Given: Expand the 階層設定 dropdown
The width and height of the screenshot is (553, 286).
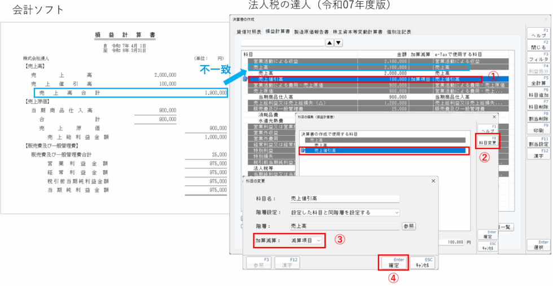Looking at the screenshot, I should coord(345,212).
